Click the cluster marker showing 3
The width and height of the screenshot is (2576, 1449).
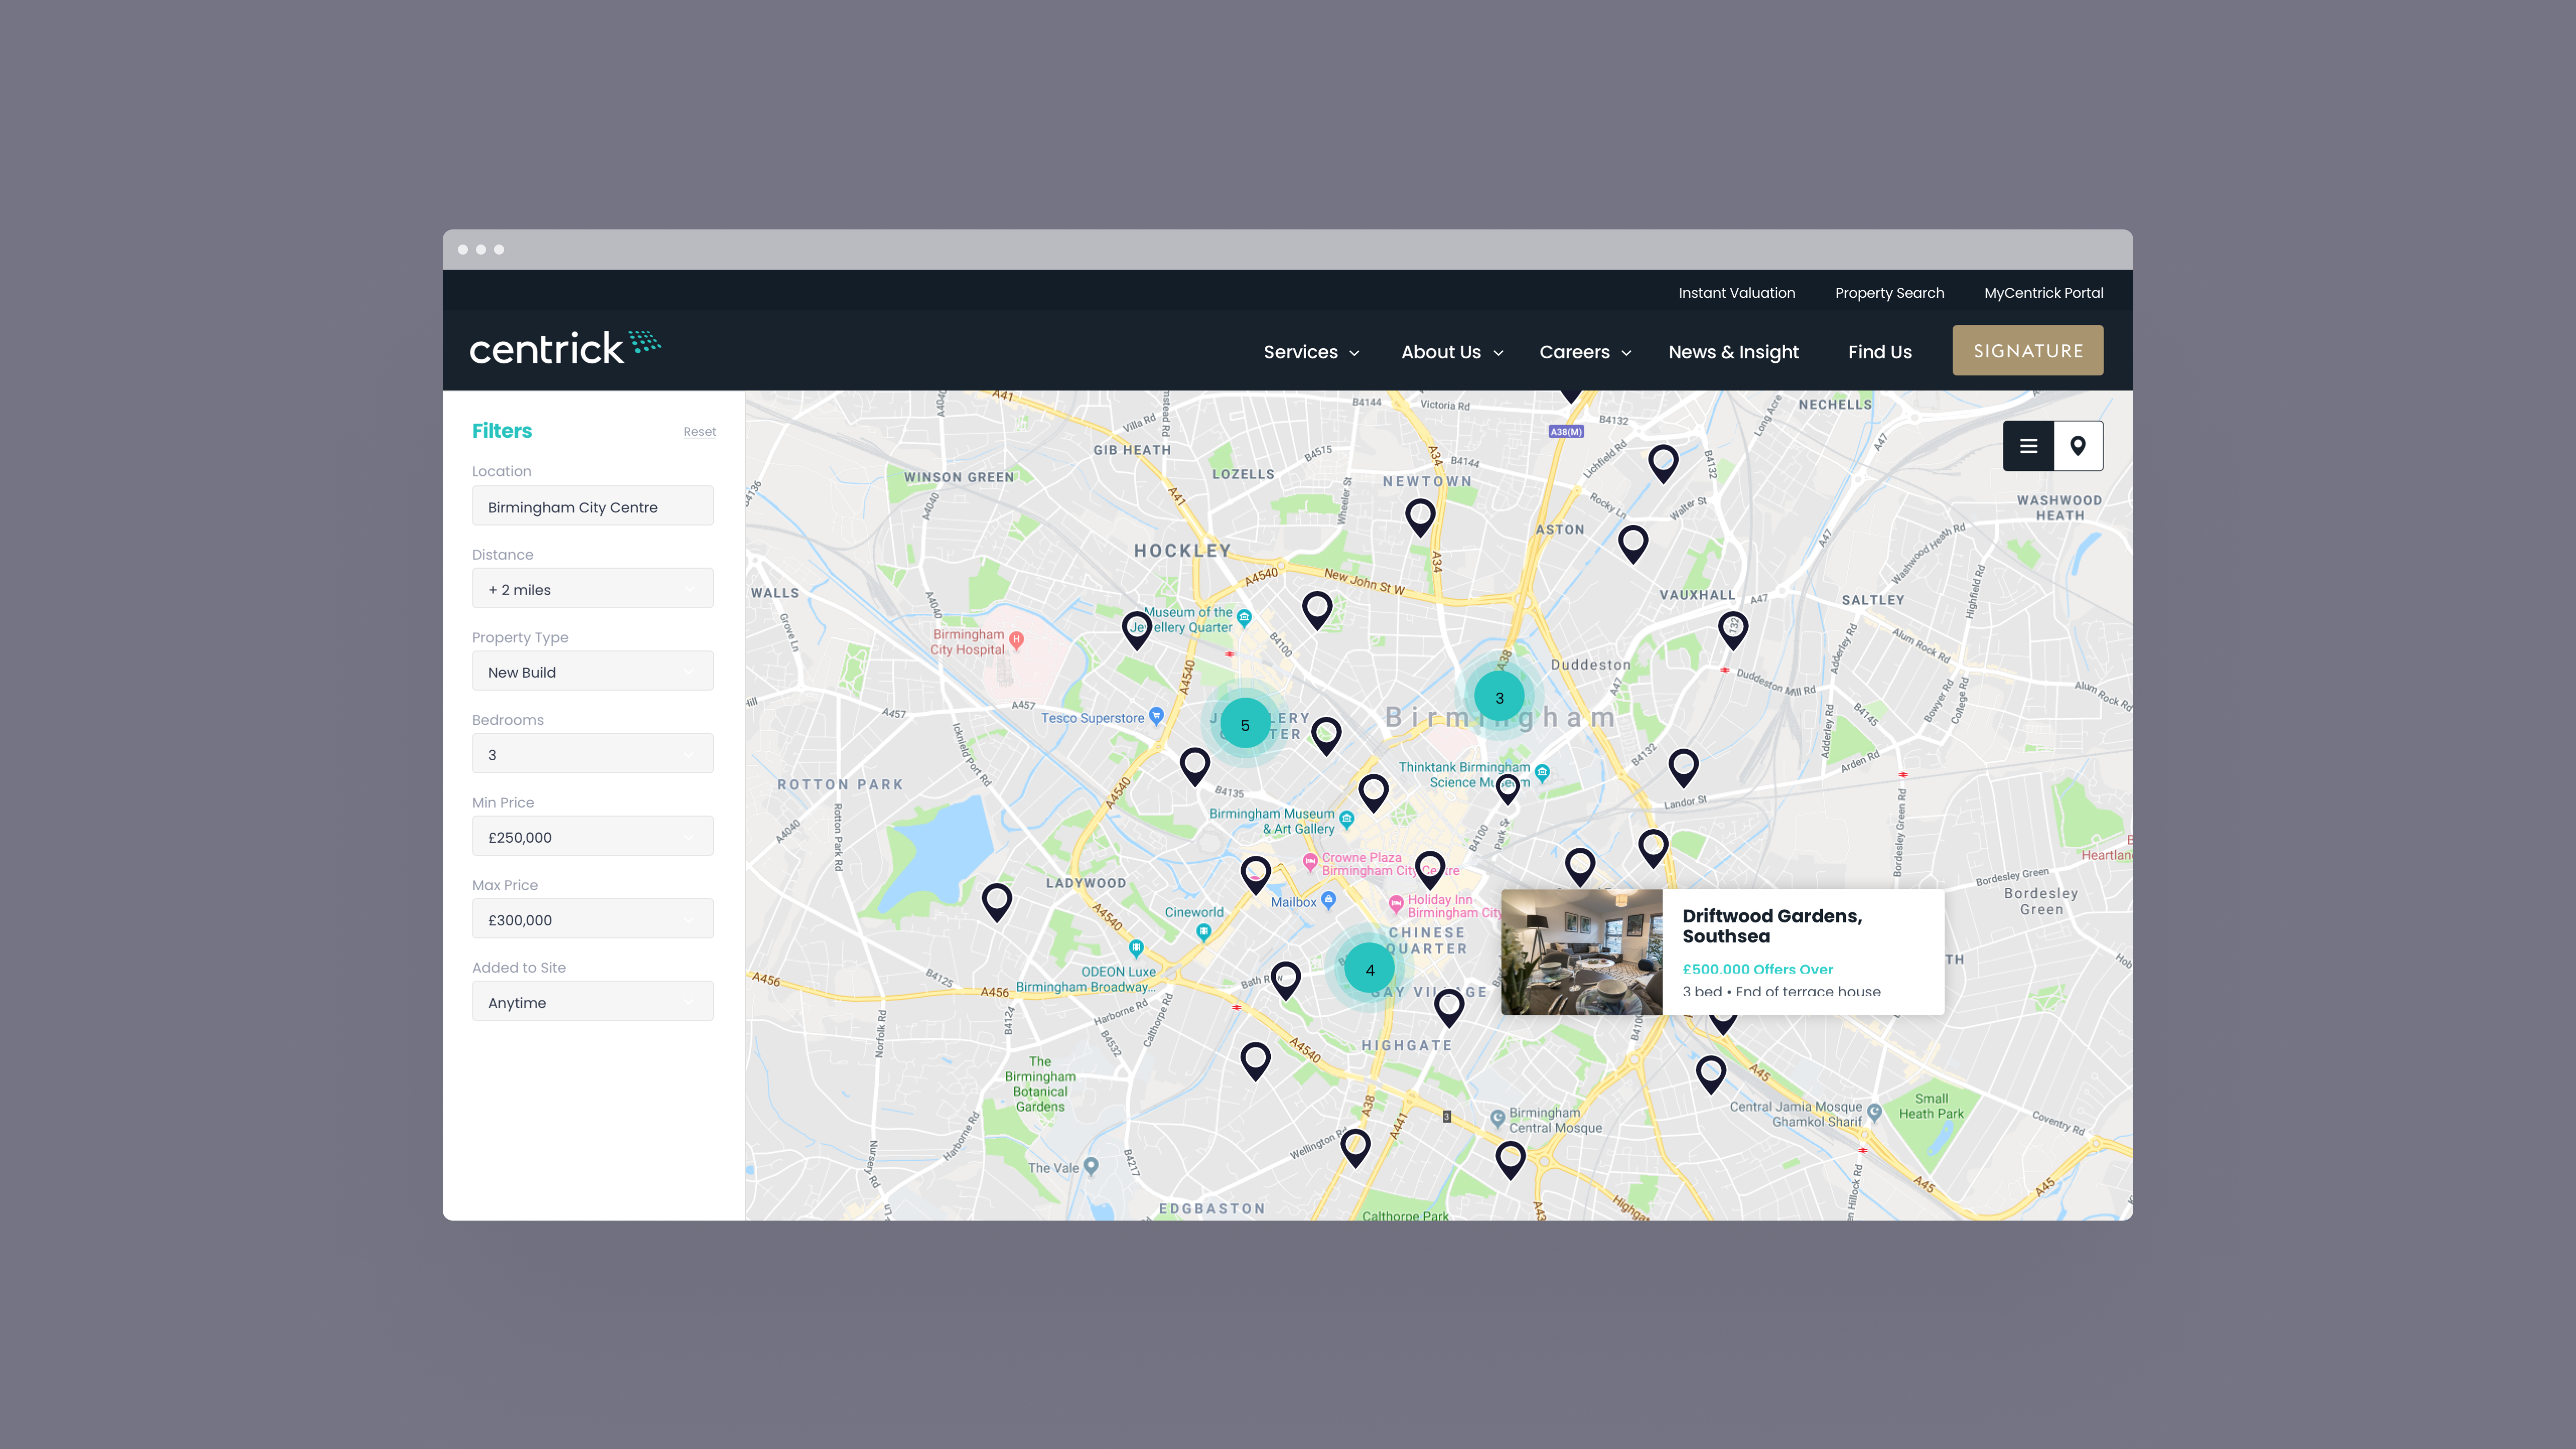click(1499, 697)
